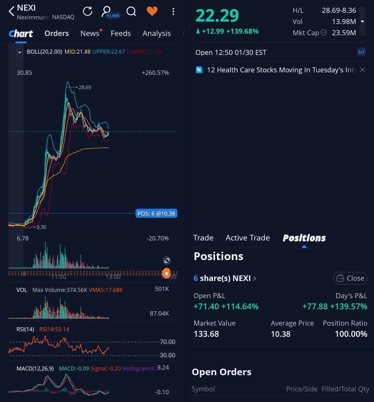Select the Trade tab

pos(203,238)
